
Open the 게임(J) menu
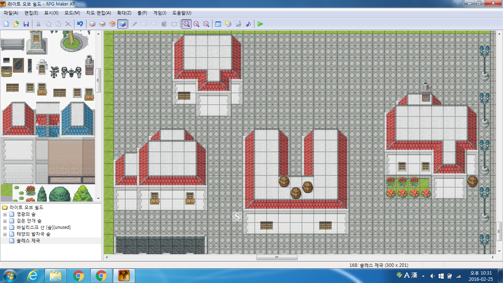coord(159,13)
